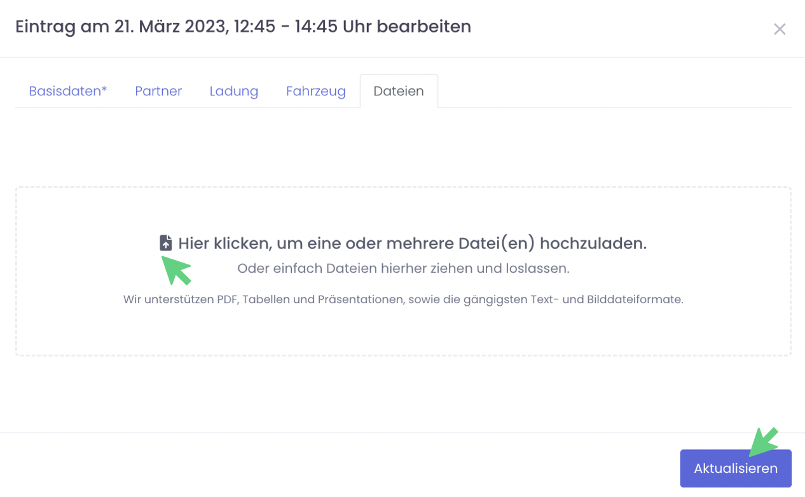Click the asterisk on Basisdaten tab
Viewport: 805px width, 497px height.
[x=104, y=90]
